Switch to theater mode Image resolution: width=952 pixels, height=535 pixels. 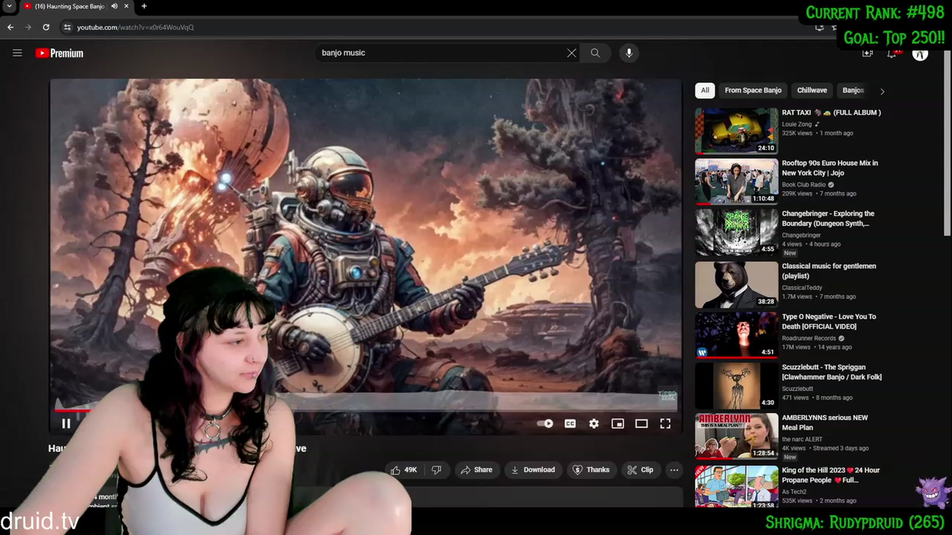click(642, 424)
